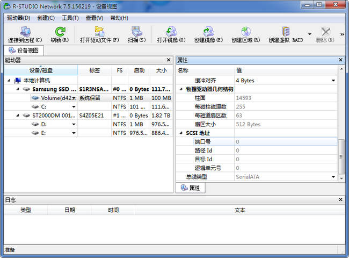Click the Start (启动) column header
349x258 pixels.
pos(139,70)
